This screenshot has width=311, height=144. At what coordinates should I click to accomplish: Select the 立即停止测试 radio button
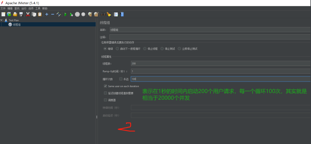click(x=179, y=49)
